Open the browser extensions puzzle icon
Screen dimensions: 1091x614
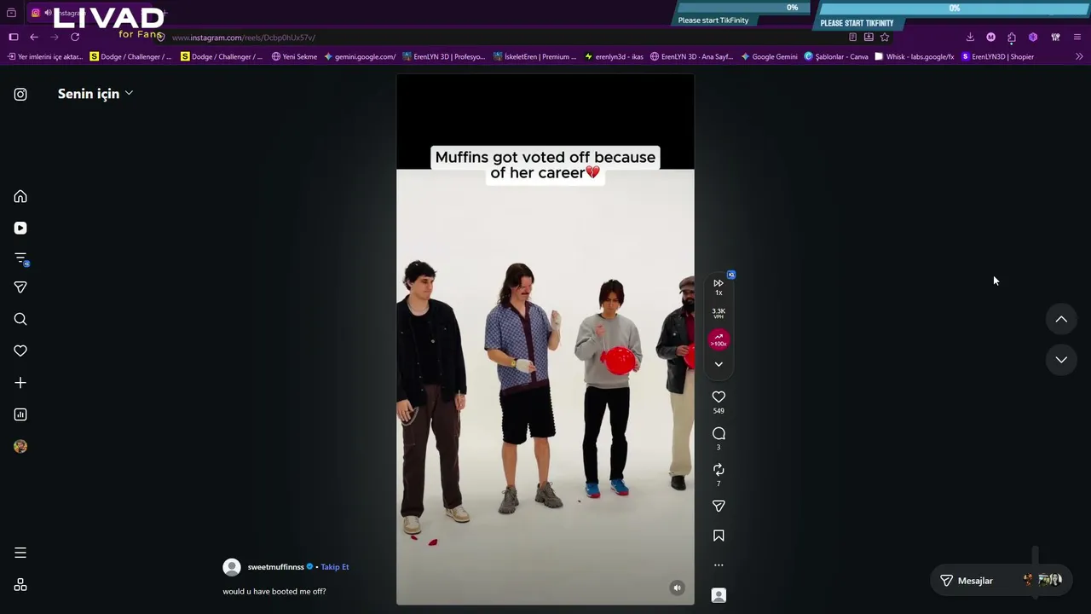1012,38
